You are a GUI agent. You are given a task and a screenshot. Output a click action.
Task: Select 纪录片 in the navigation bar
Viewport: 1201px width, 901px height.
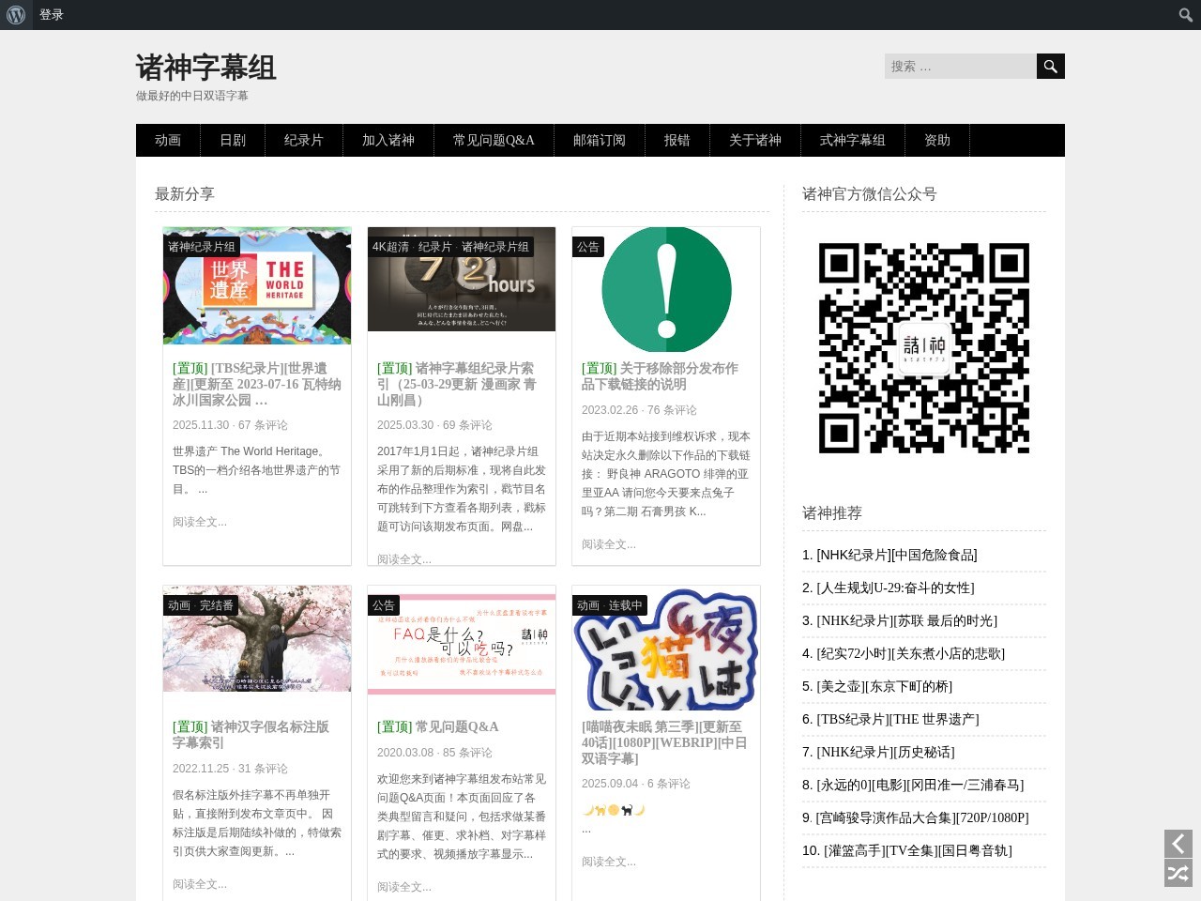[303, 140]
